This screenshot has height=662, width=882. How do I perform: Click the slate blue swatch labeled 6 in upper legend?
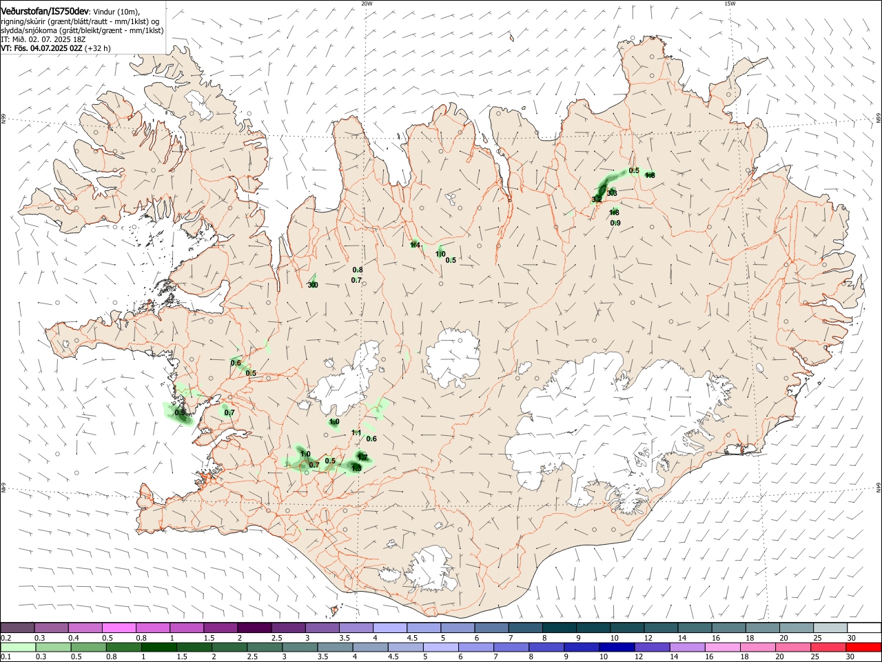(x=491, y=628)
